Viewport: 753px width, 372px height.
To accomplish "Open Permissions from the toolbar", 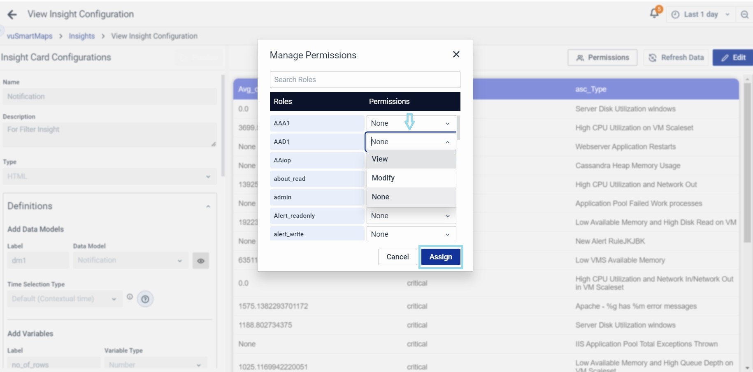I will tap(602, 58).
